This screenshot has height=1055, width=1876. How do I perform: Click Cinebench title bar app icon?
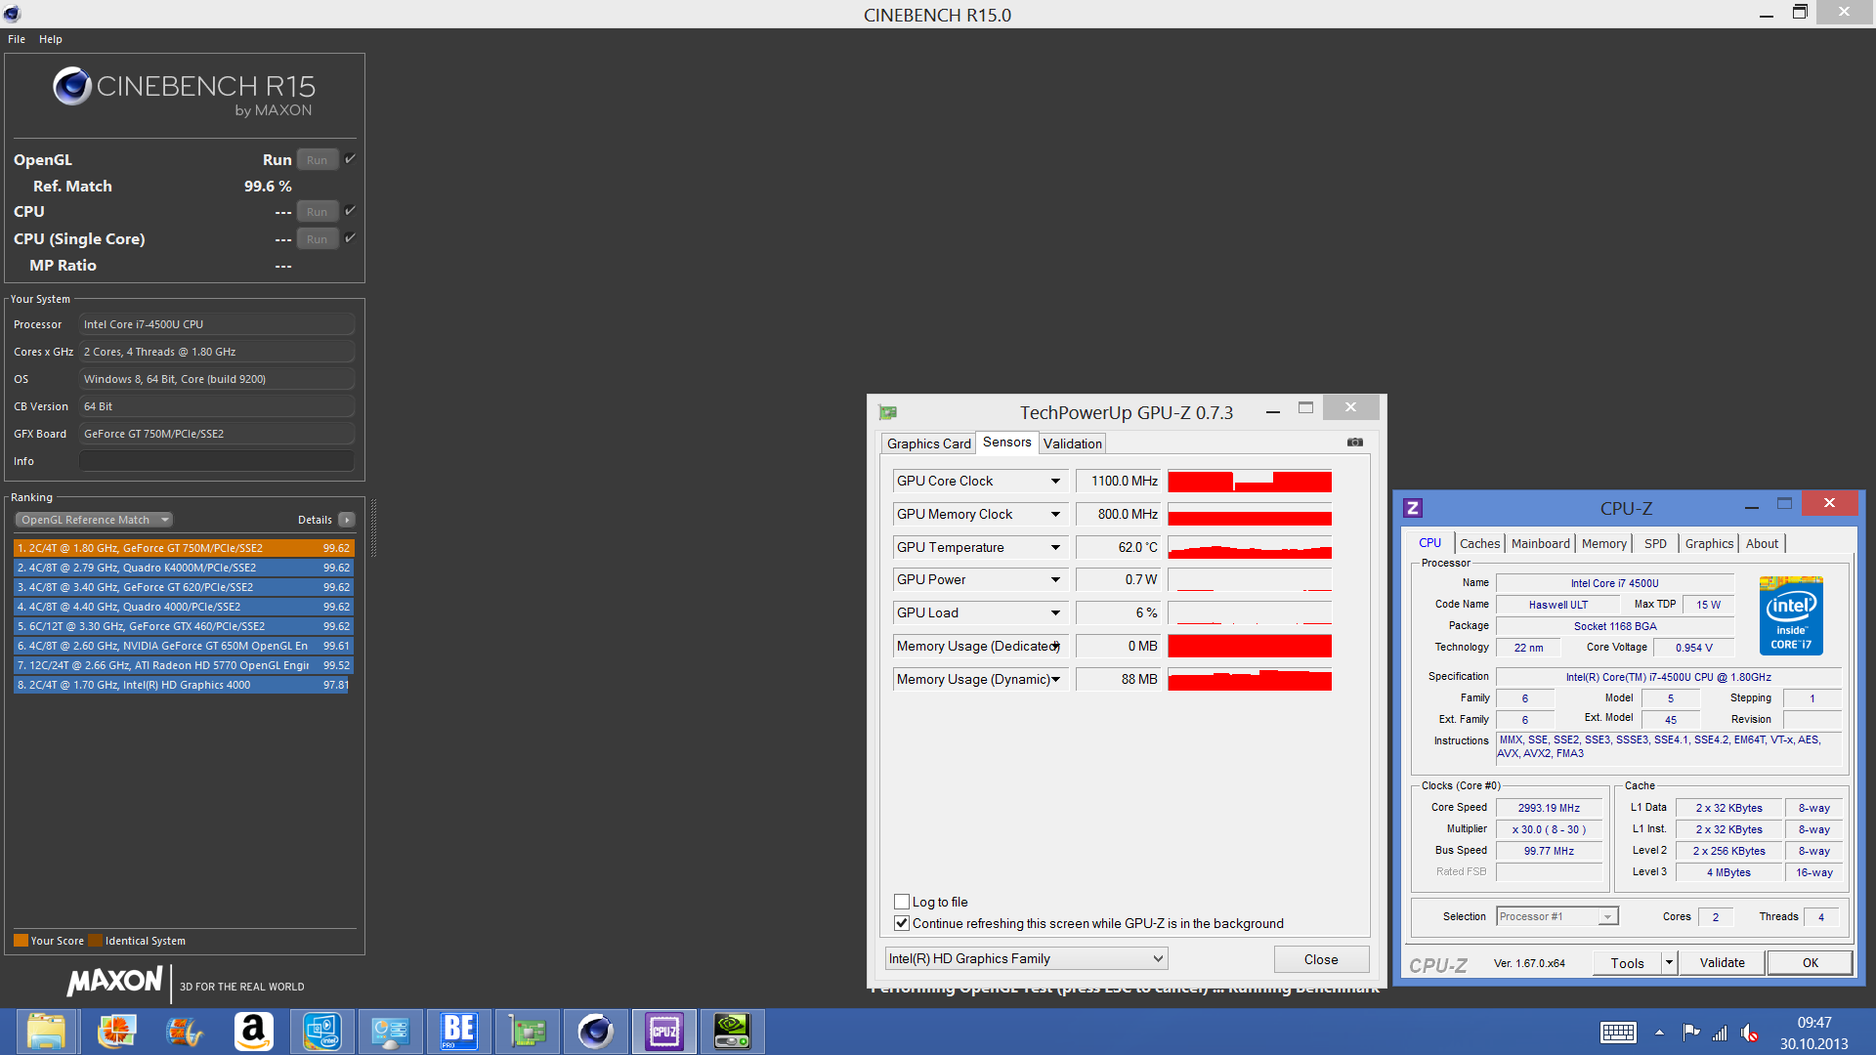coord(12,14)
